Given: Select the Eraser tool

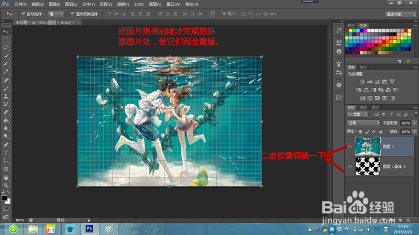Looking at the screenshot, I should coord(6,112).
